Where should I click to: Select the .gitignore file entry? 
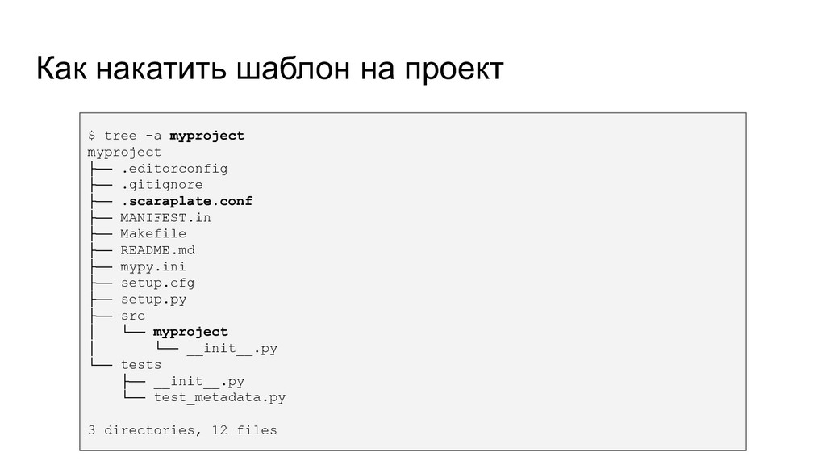click(161, 185)
